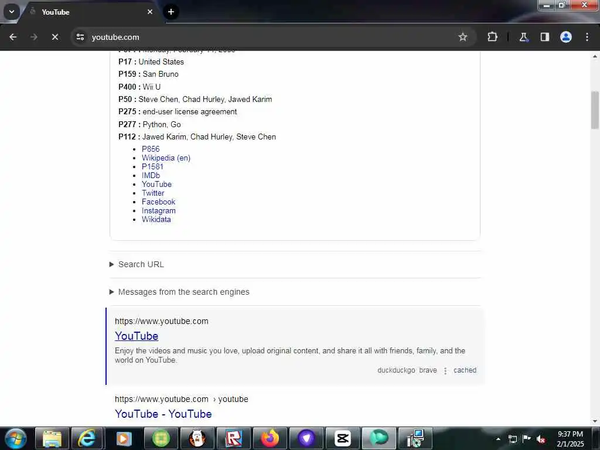Viewport: 600px width, 450px height.
Task: Launch Firefox from the taskbar
Action: [x=270, y=438]
